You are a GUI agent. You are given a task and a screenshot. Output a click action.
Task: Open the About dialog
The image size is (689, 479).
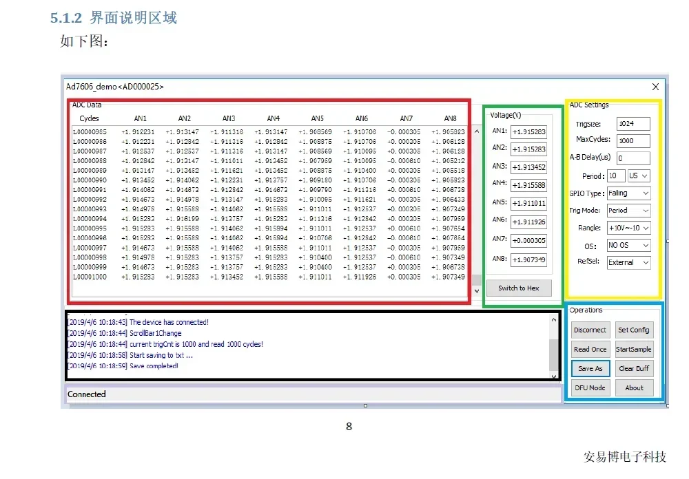[x=634, y=387]
